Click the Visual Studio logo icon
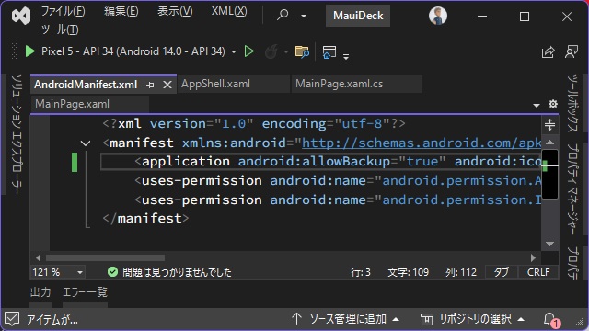 (x=21, y=16)
